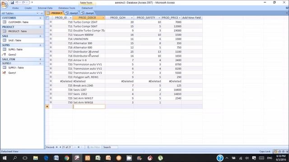
Task: Show hidden system tray icons
Action: pos(227,158)
